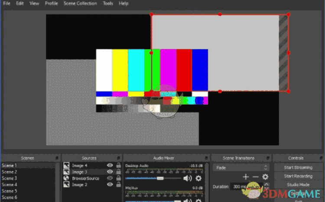The image size is (325, 202).
Task: Click the image icon beside Image 3
Action: [x=66, y=172]
